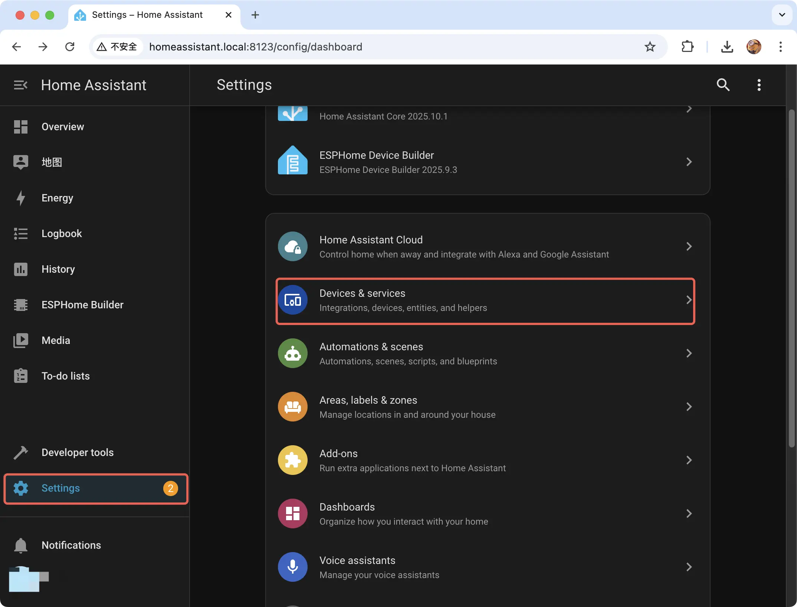
Task: Bookmark this page with the star icon
Action: pyautogui.click(x=650, y=47)
